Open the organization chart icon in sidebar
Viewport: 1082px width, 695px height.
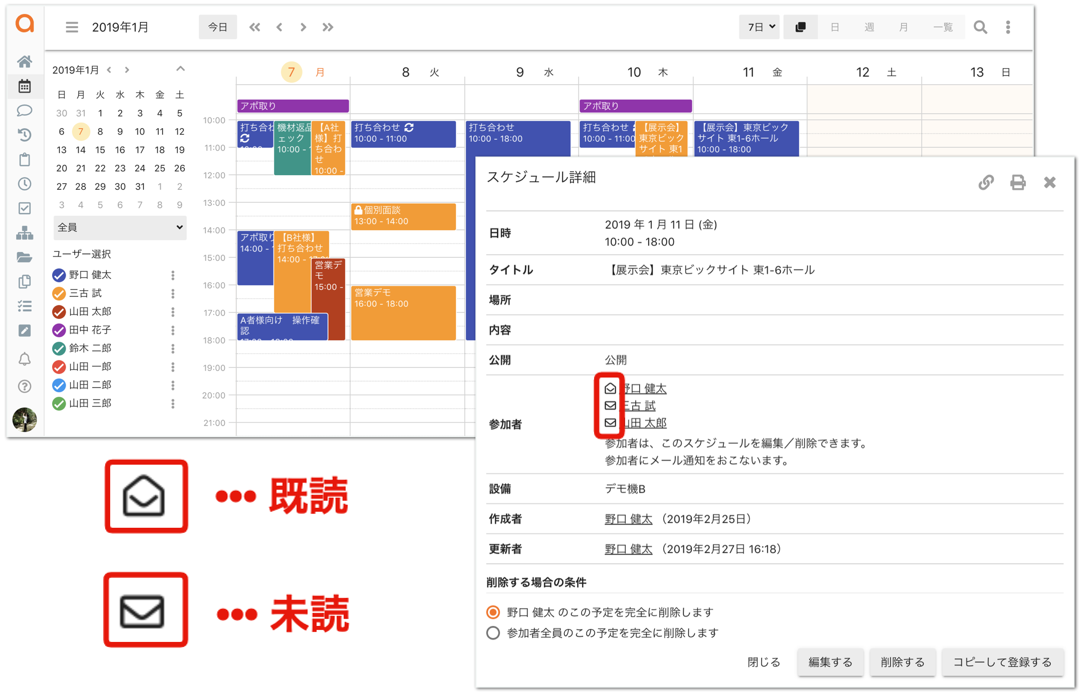point(25,233)
